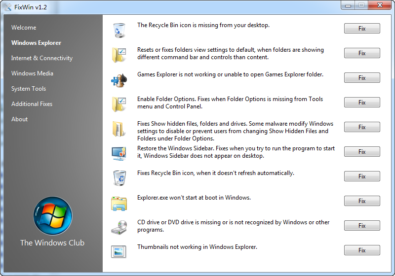Click 'Enable Folder Options' description text
This screenshot has height=276, width=395.
pos(230,103)
